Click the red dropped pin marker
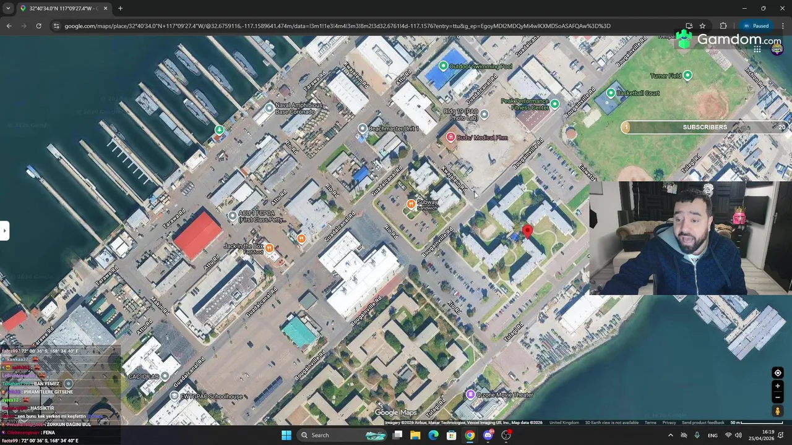This screenshot has height=445, width=792. [527, 231]
